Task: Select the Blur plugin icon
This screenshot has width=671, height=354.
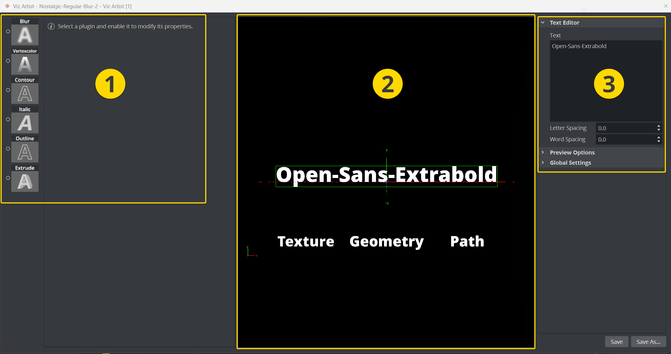Action: click(x=25, y=35)
